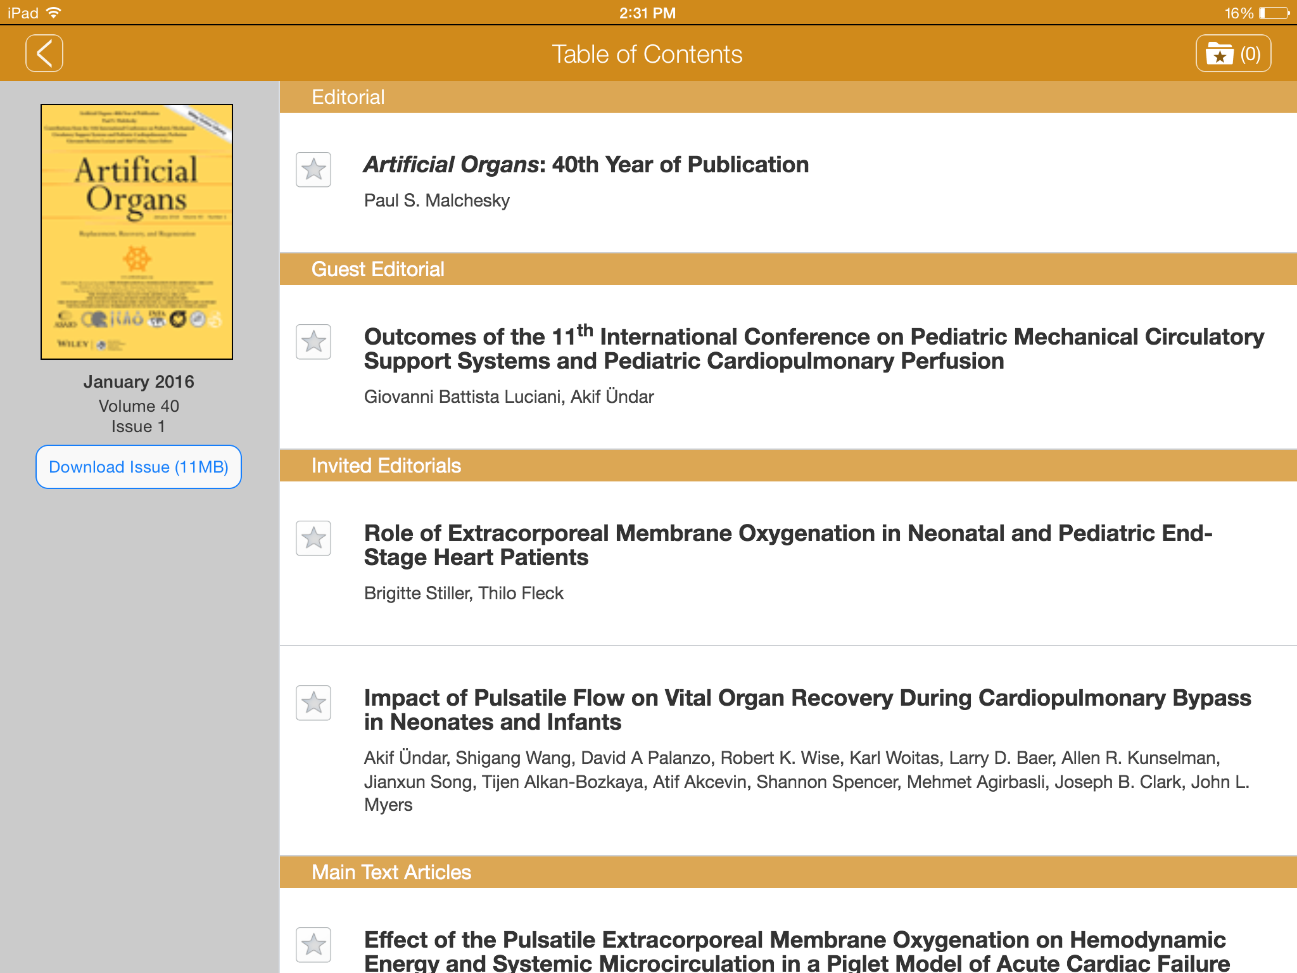Open Impact of Pulsatile Flow article
1297x973 pixels.
pos(807,709)
